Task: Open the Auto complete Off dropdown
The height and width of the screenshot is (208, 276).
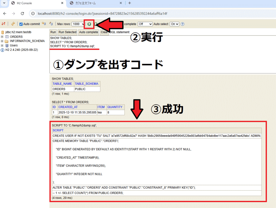Action: [145, 24]
